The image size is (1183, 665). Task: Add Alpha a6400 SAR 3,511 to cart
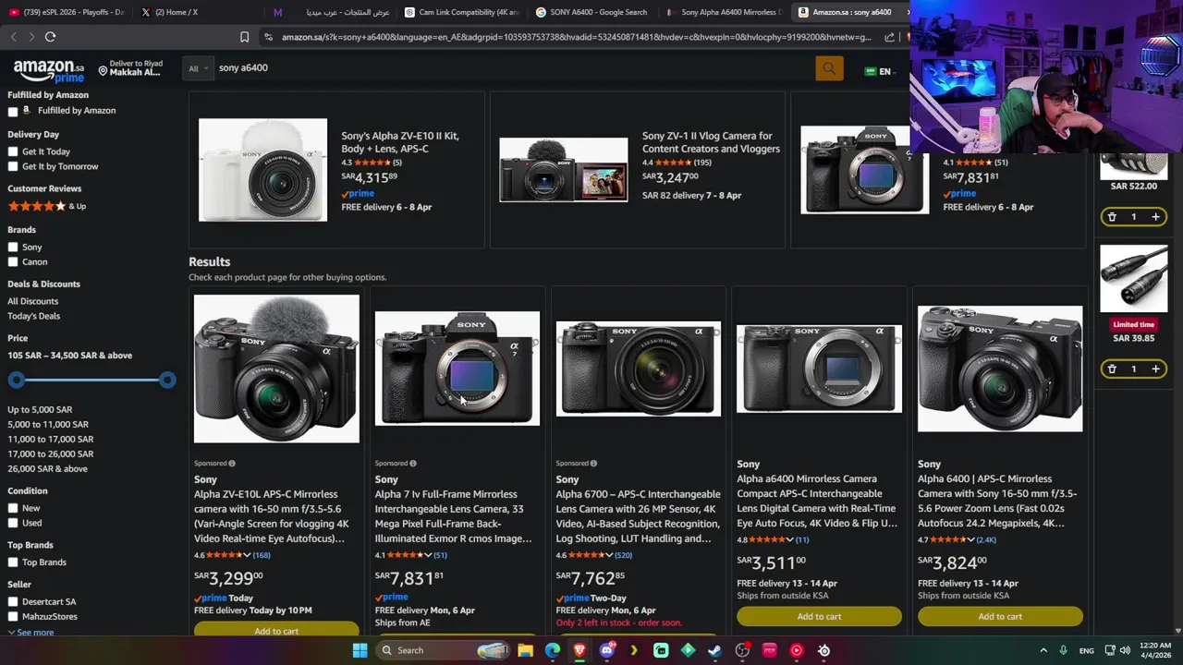point(819,617)
